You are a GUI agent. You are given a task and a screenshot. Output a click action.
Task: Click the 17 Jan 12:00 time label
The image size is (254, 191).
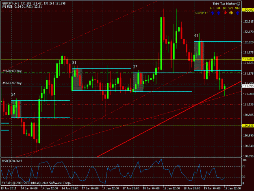(111, 189)
